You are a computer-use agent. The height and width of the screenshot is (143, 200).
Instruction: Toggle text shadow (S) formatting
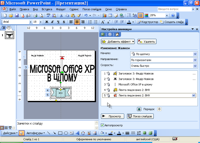[64, 22]
